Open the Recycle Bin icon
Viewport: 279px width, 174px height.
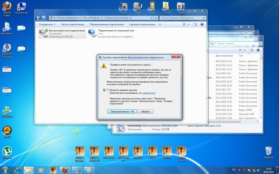click(x=268, y=152)
